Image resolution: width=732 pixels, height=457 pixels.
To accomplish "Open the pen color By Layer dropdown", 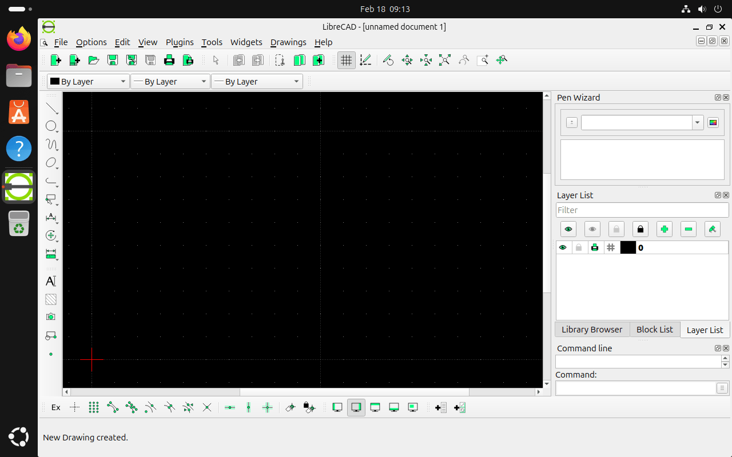I will 88,82.
